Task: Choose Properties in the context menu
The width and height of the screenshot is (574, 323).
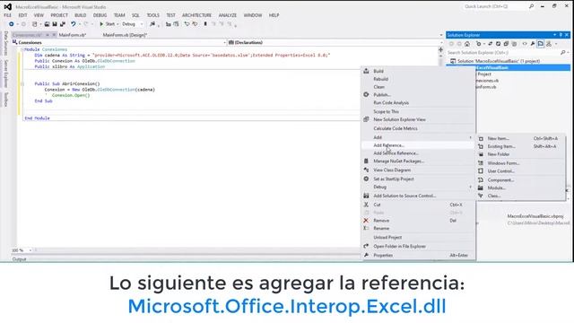Action: pos(419,255)
